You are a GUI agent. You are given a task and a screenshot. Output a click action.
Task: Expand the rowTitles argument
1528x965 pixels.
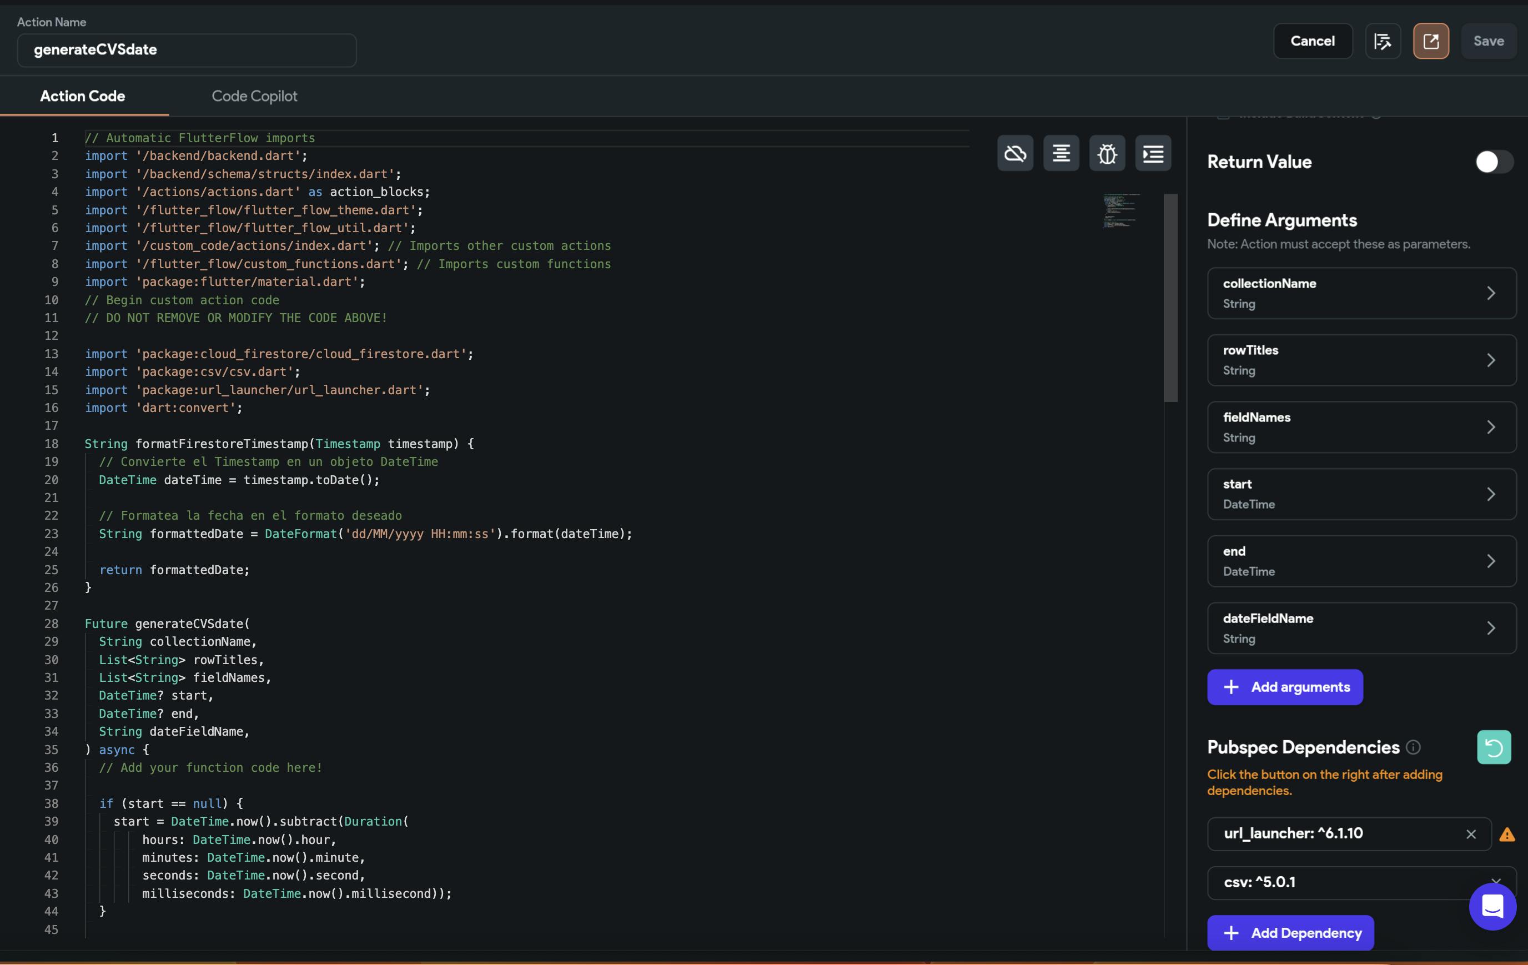click(1361, 360)
